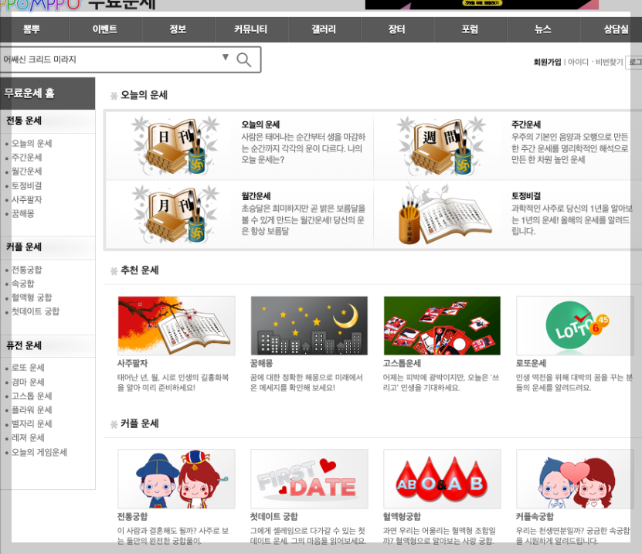Open the 커플속궁합 card title link
The width and height of the screenshot is (642, 554).
click(535, 517)
